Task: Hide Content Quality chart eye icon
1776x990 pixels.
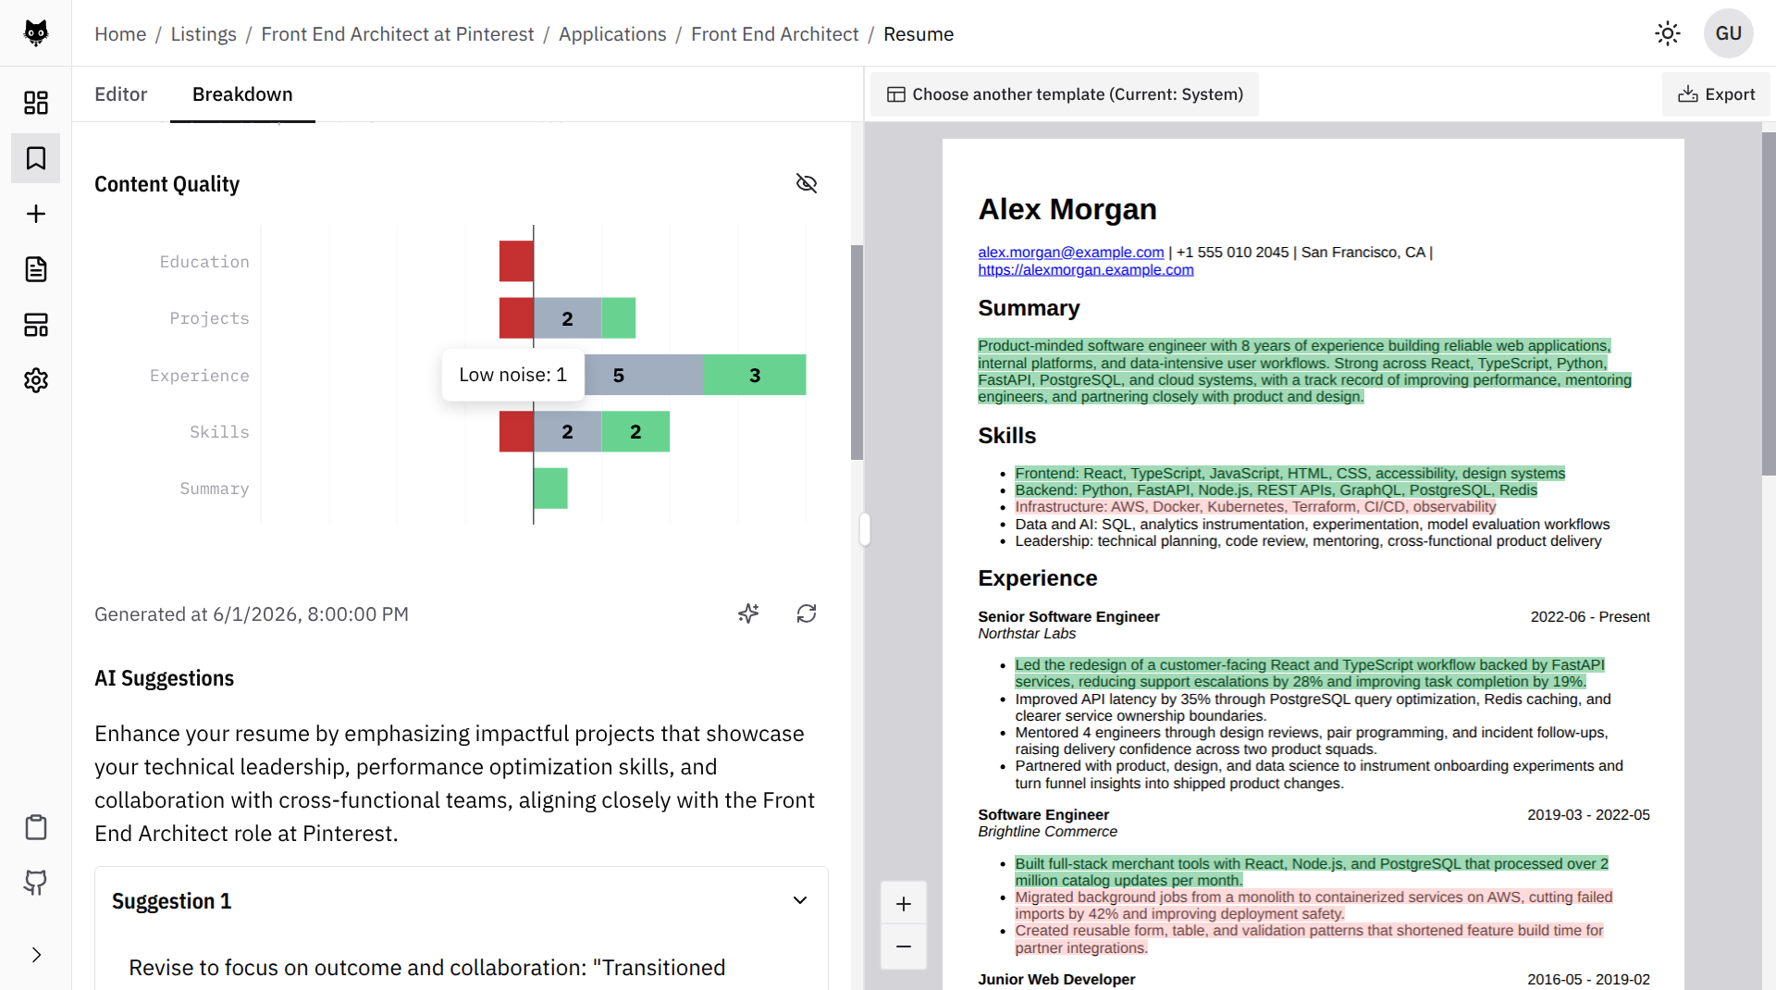Action: click(x=807, y=183)
